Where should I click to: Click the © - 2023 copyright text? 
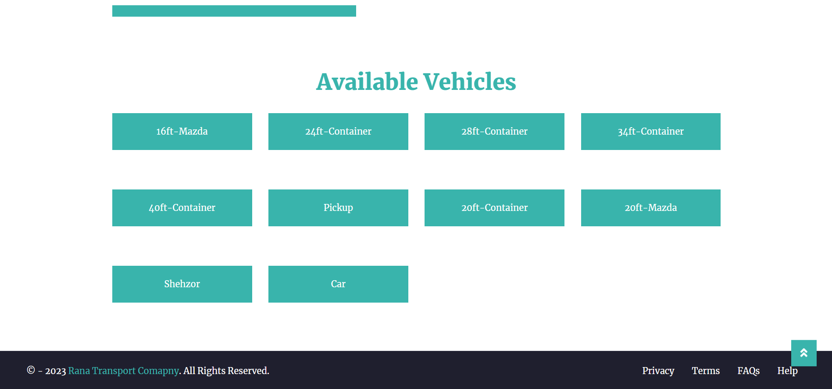point(46,371)
